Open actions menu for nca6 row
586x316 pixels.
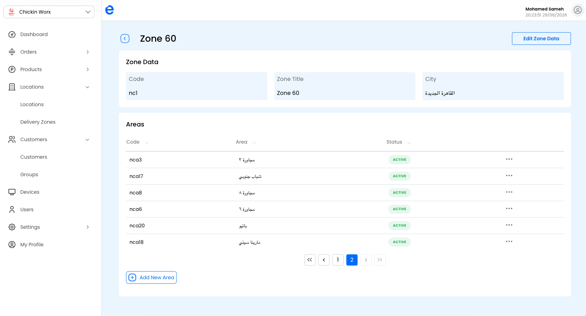pos(509,208)
